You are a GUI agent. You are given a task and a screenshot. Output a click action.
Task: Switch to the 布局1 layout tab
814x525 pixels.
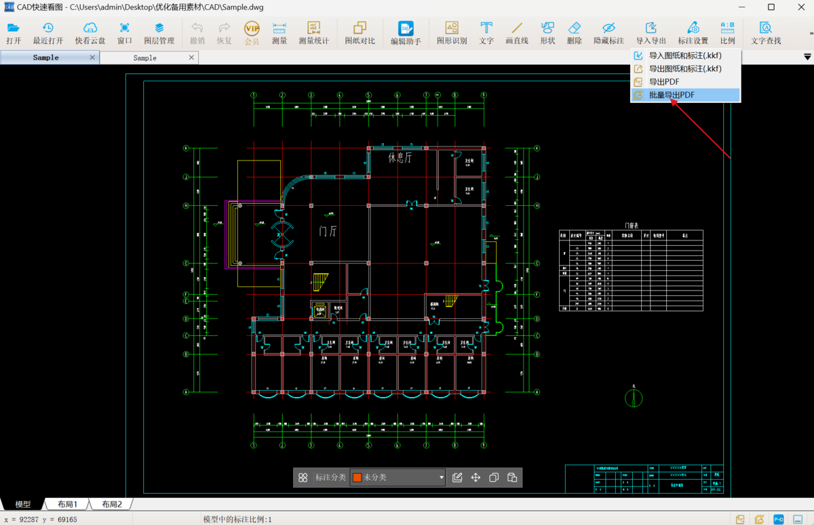point(67,504)
